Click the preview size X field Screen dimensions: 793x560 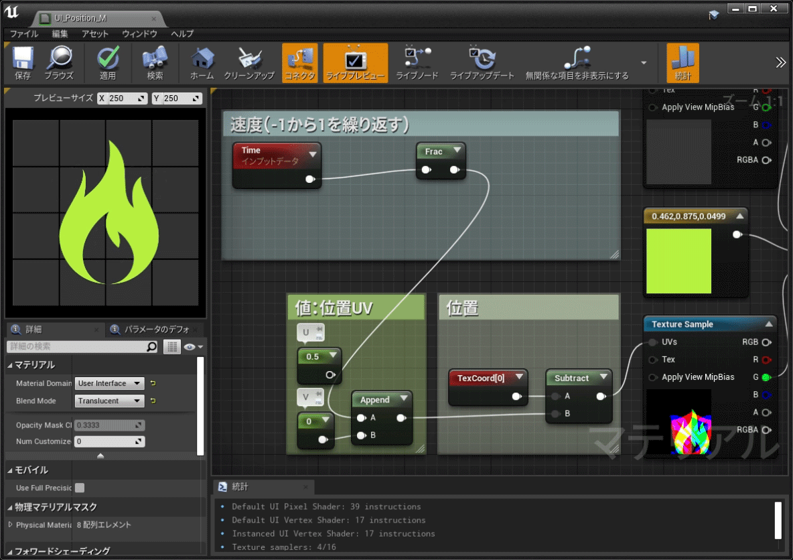(122, 98)
